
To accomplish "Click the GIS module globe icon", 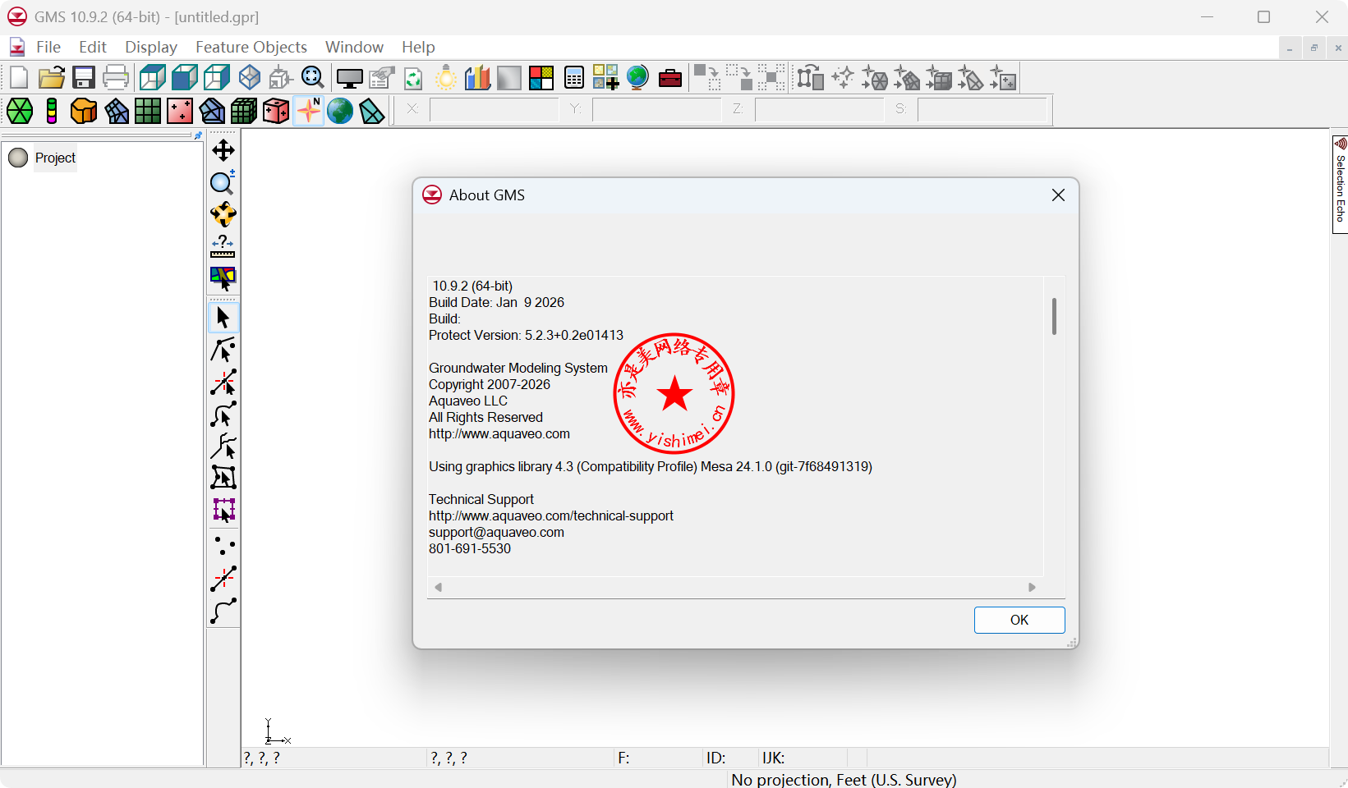I will [x=340, y=111].
